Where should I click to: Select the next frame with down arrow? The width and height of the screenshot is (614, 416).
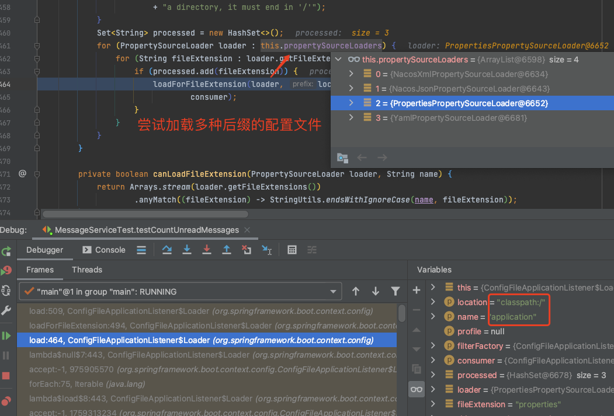point(375,291)
